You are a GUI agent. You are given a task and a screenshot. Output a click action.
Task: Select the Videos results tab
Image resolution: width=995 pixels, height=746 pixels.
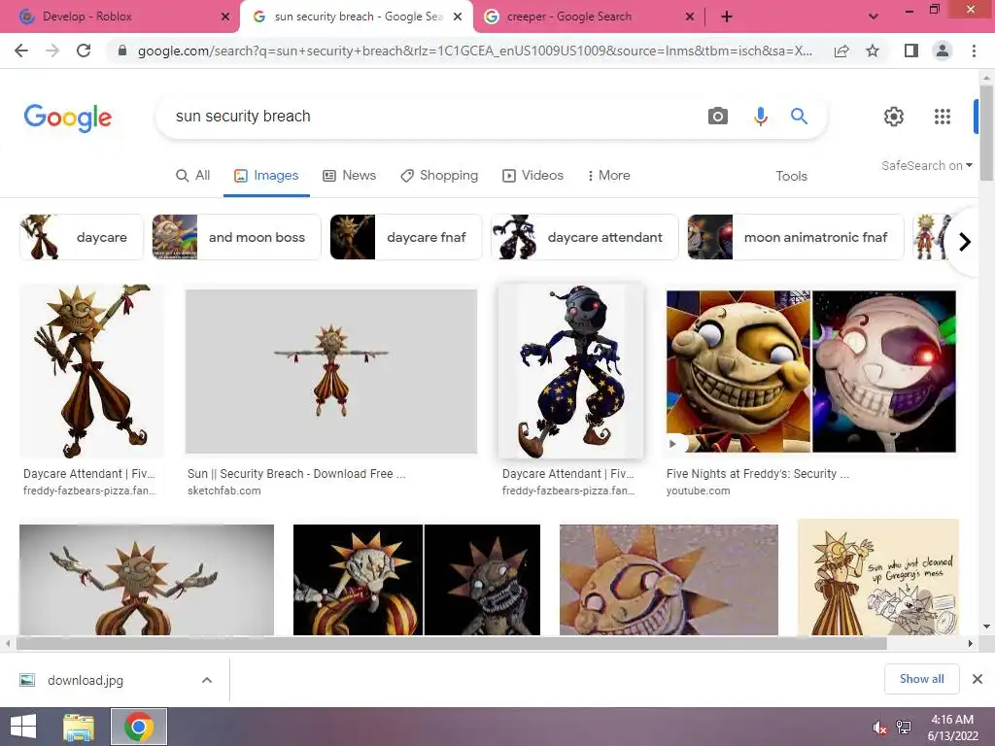point(533,176)
